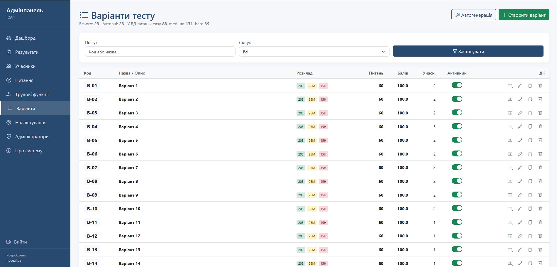Viewport: 557px width, 267px height.
Task: Open the checklist icon for Варіант 3
Action: pyautogui.click(x=510, y=113)
